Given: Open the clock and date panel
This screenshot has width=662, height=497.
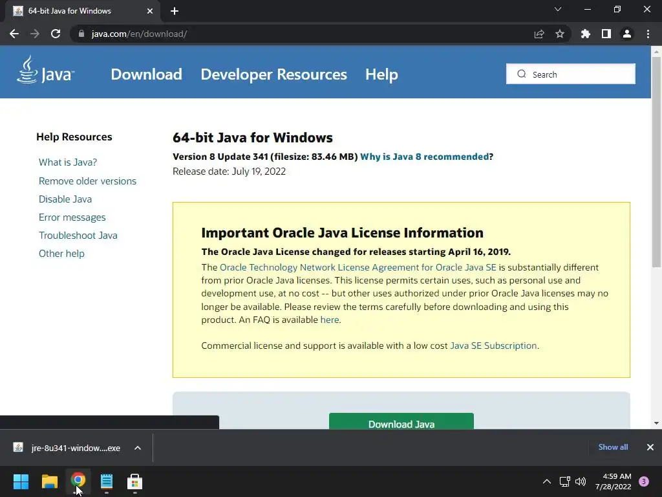Looking at the screenshot, I should [613, 481].
